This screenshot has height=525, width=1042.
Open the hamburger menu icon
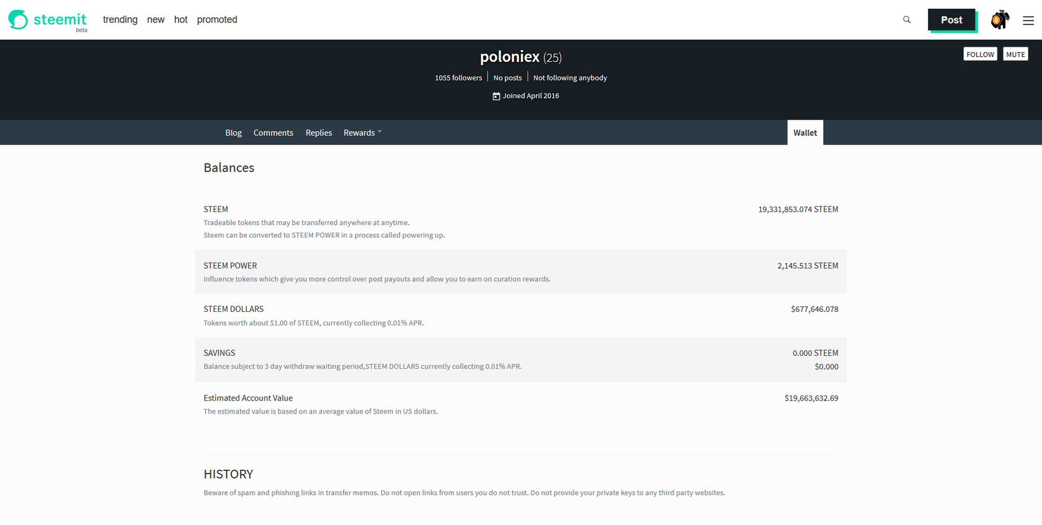tap(1028, 20)
